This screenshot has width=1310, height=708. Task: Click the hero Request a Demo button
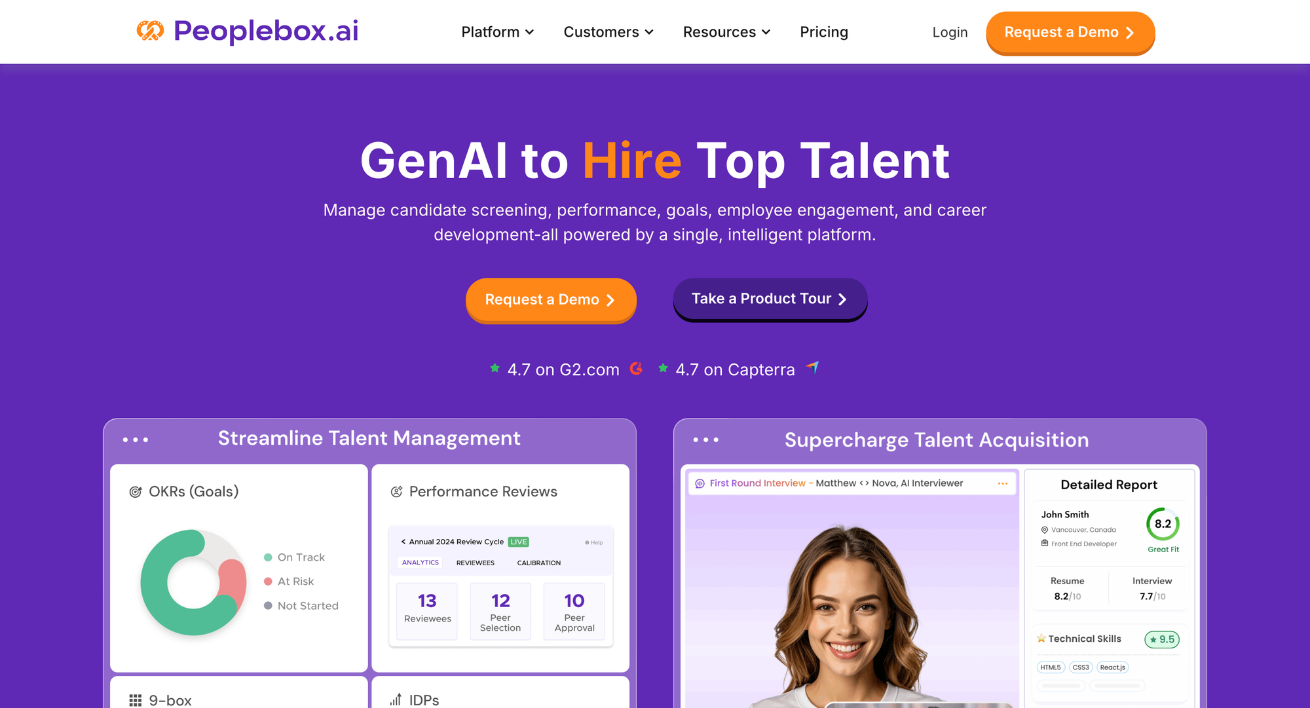pyautogui.click(x=551, y=300)
